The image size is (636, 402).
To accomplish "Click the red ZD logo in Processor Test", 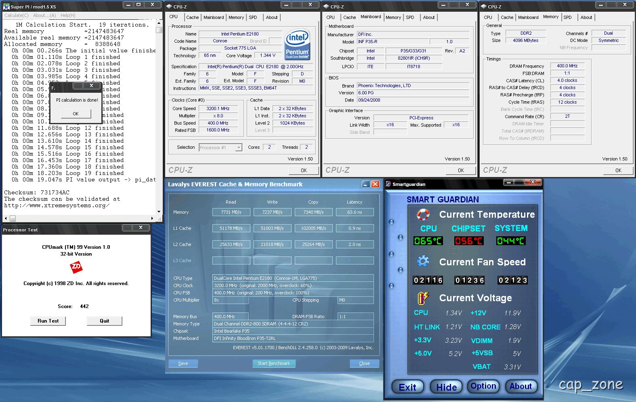I will pos(76,267).
